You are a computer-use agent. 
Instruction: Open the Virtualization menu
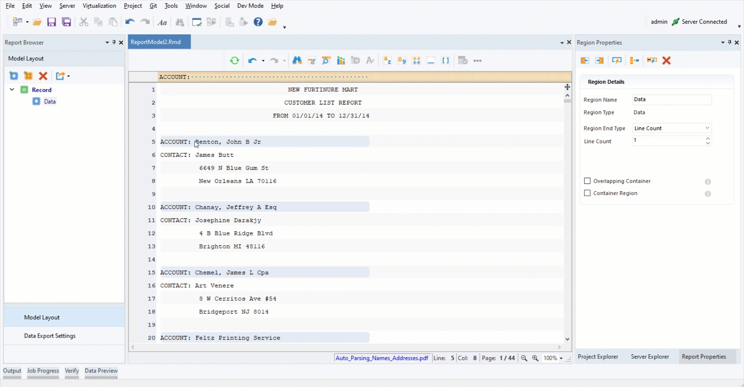pyautogui.click(x=99, y=6)
